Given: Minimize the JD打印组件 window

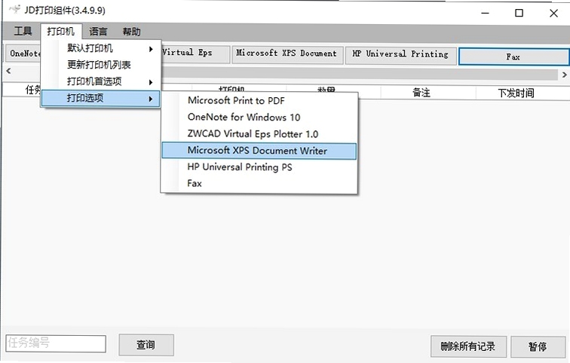Looking at the screenshot, I should point(485,14).
